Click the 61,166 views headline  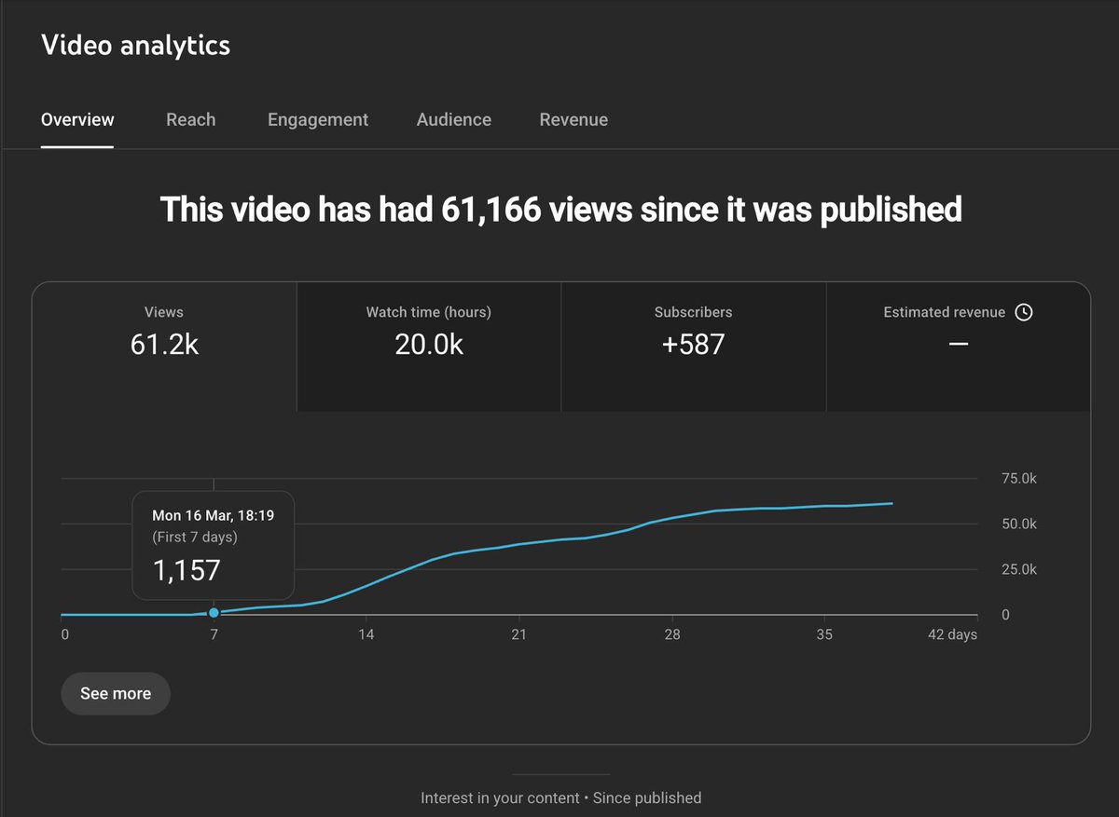(559, 209)
